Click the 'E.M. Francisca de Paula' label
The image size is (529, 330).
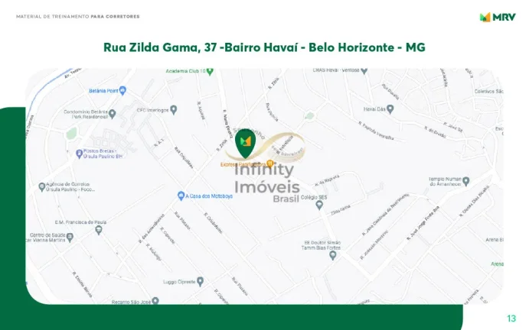click(x=80, y=222)
